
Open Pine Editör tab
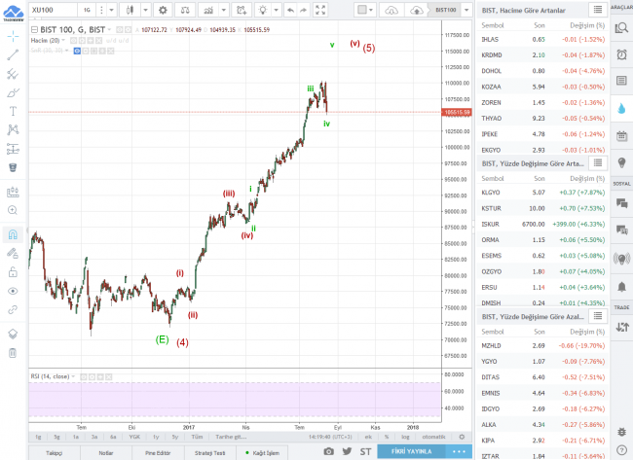click(x=158, y=453)
